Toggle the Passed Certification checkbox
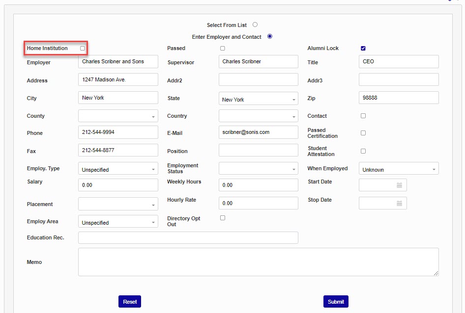465x313 pixels. click(363, 133)
